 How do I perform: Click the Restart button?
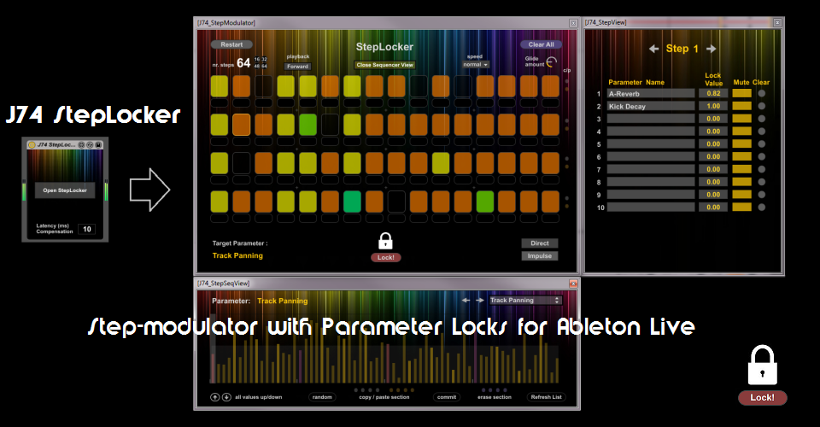(x=231, y=44)
